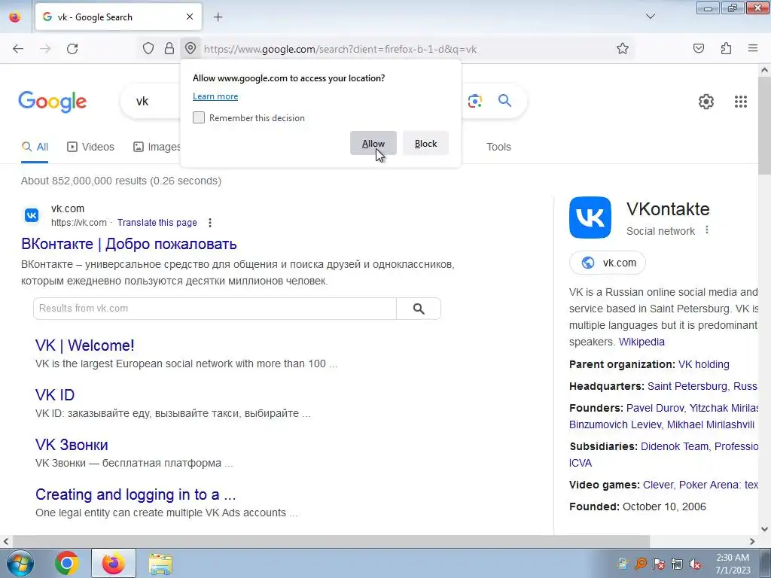Image resolution: width=771 pixels, height=578 pixels.
Task: Click the muted volume tray icon
Action: click(x=695, y=564)
